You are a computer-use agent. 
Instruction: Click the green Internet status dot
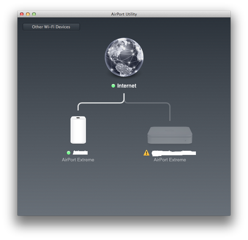click(x=113, y=86)
